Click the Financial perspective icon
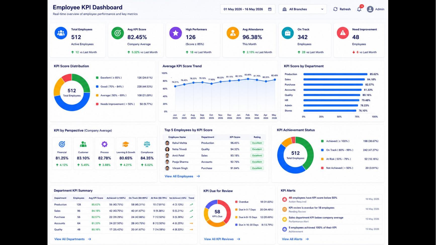This screenshot has height=245, width=436. point(62,144)
